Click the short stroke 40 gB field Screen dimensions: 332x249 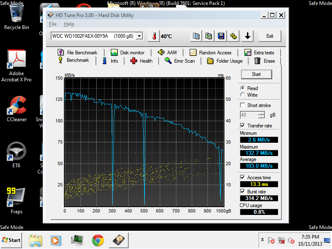(249, 115)
